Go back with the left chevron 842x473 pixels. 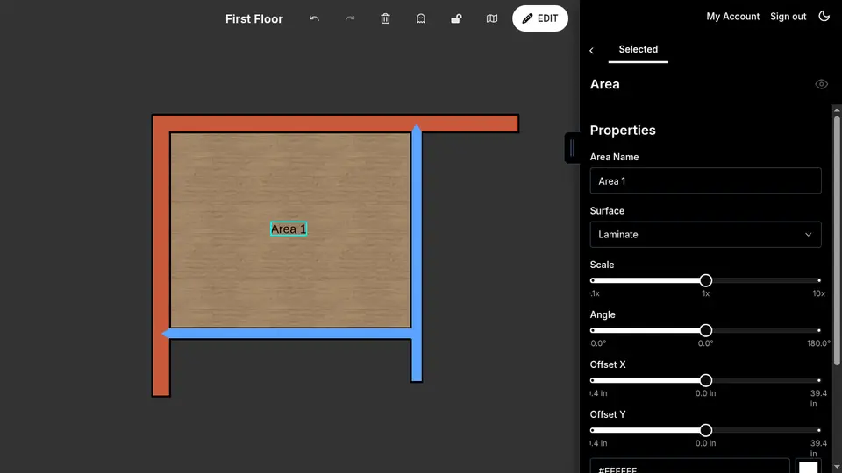pos(592,51)
